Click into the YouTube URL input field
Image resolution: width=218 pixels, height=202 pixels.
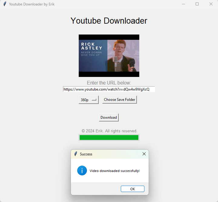(109, 89)
